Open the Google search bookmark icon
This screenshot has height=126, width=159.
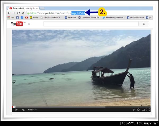pyautogui.click(x=22, y=18)
